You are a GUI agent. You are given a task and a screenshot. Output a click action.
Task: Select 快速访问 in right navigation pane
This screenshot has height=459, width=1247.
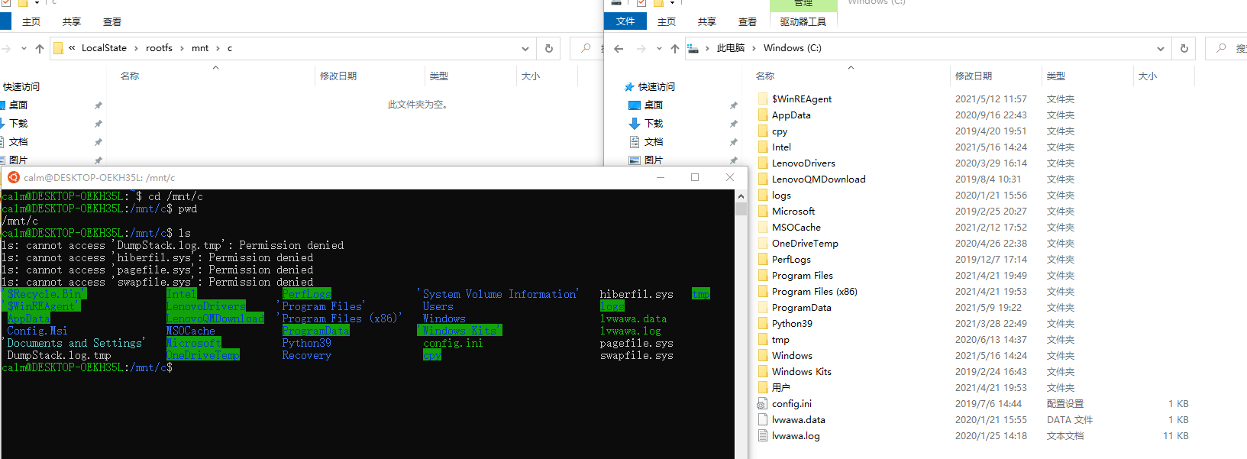coord(657,87)
